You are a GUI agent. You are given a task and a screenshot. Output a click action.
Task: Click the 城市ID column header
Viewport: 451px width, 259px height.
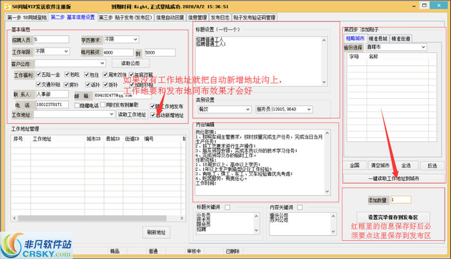[94, 139]
